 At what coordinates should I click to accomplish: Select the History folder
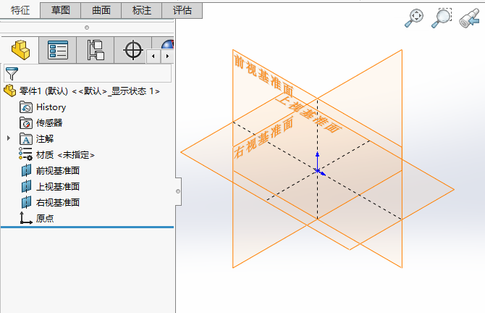click(x=51, y=107)
